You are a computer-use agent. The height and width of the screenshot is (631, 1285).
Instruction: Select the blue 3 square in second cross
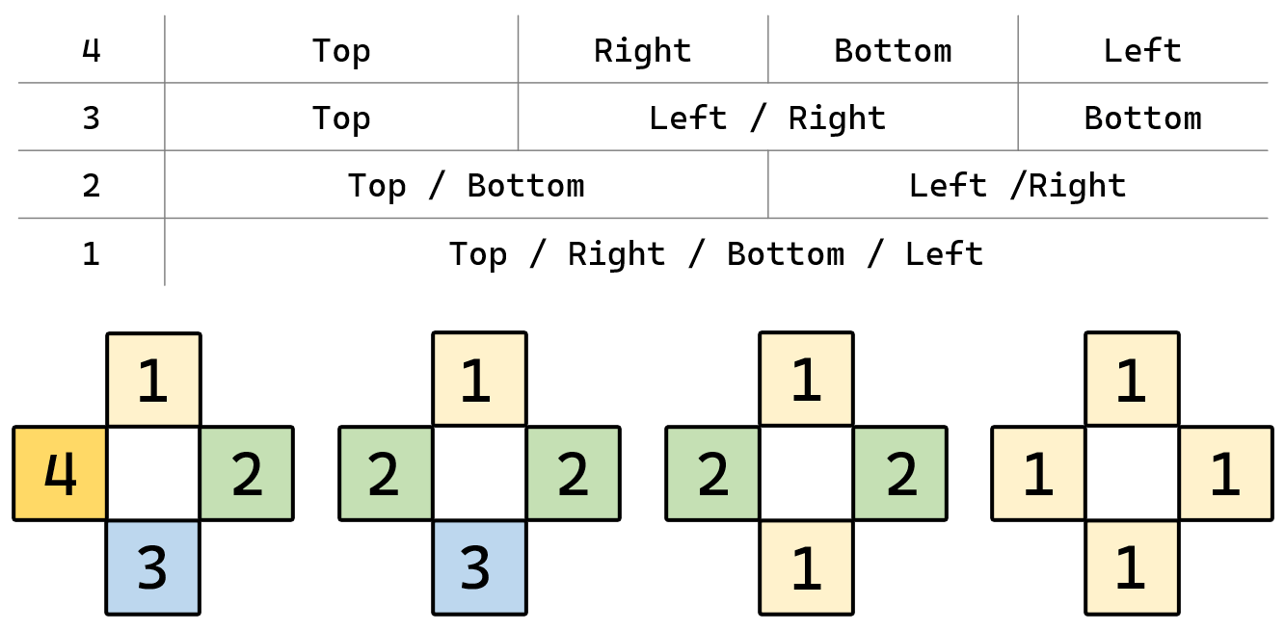click(x=479, y=567)
